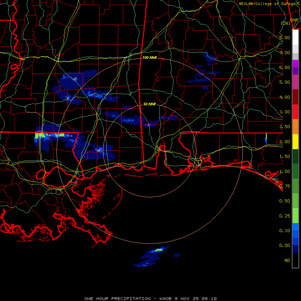
Task: Click the 8.00 legend value
Action: point(285,37)
